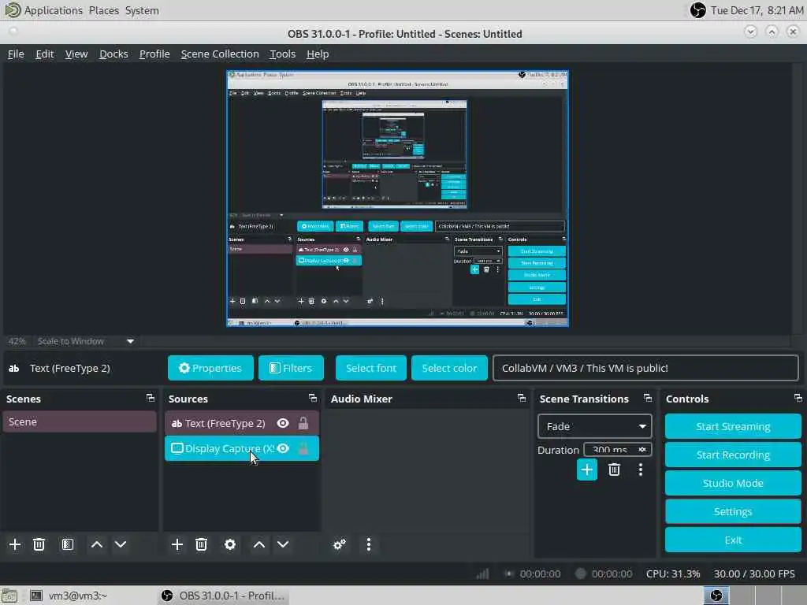Select the Display Capture source row
The image size is (807, 605).
click(242, 448)
